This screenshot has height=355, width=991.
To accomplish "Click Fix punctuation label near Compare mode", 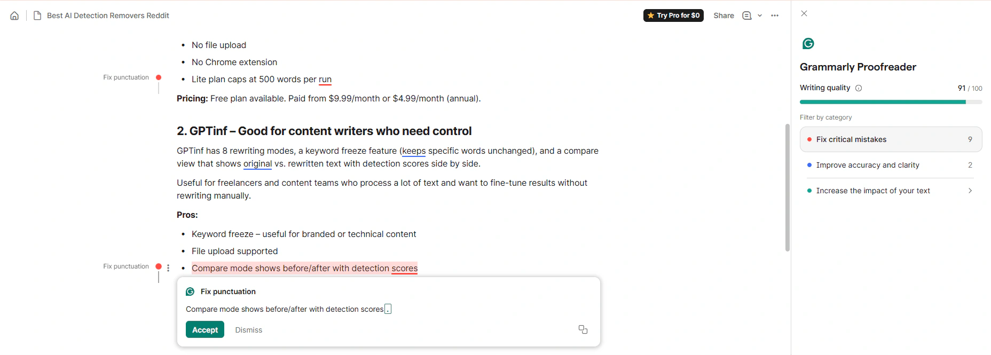I will (126, 266).
